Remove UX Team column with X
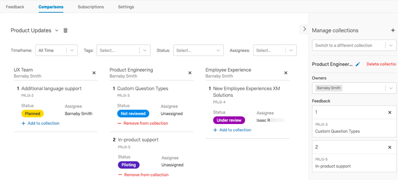Screen dimensions: 398x180 [x=94, y=73]
